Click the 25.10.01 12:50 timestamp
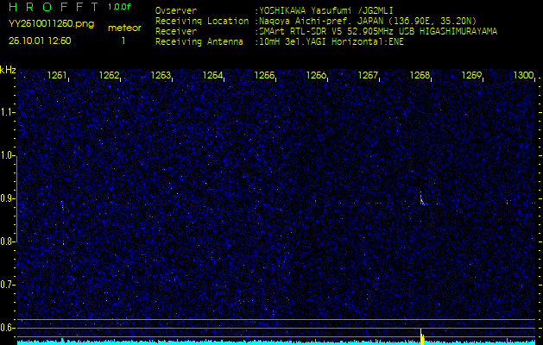 [40, 40]
